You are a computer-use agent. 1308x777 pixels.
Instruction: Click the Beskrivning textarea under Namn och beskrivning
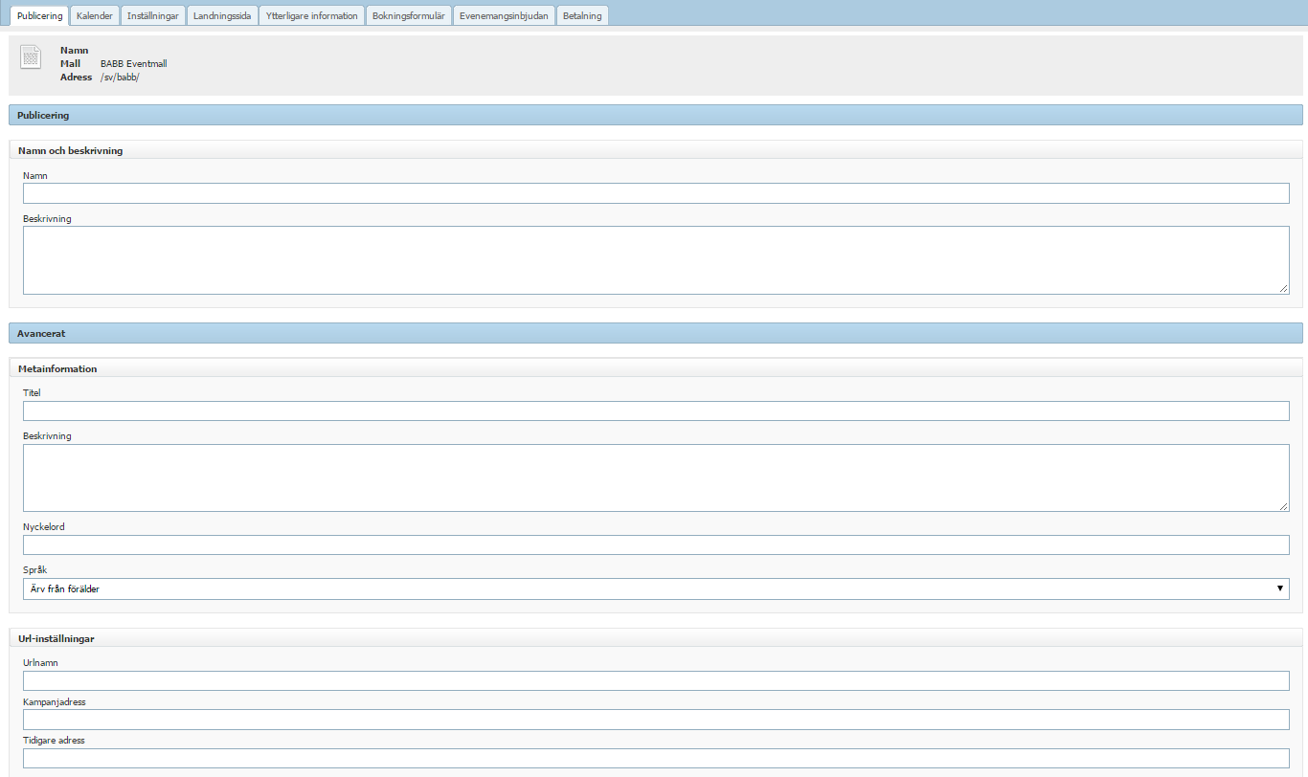tap(656, 260)
